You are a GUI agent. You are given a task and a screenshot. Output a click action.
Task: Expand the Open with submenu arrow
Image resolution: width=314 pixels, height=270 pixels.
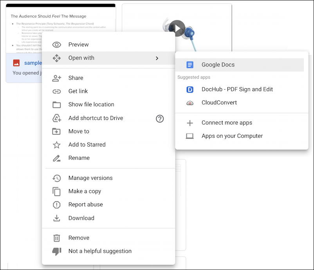(157, 58)
